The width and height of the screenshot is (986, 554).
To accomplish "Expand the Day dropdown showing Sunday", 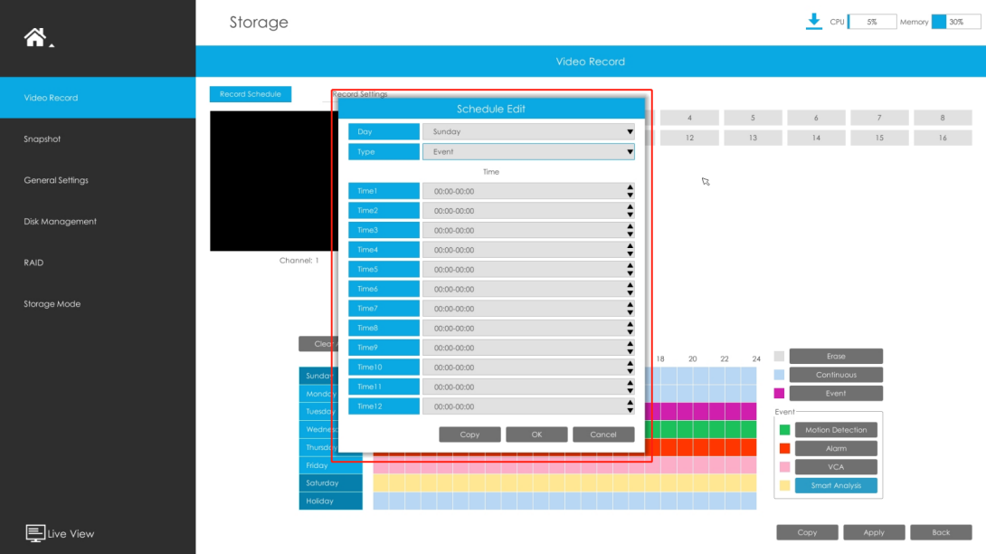I will pos(528,131).
